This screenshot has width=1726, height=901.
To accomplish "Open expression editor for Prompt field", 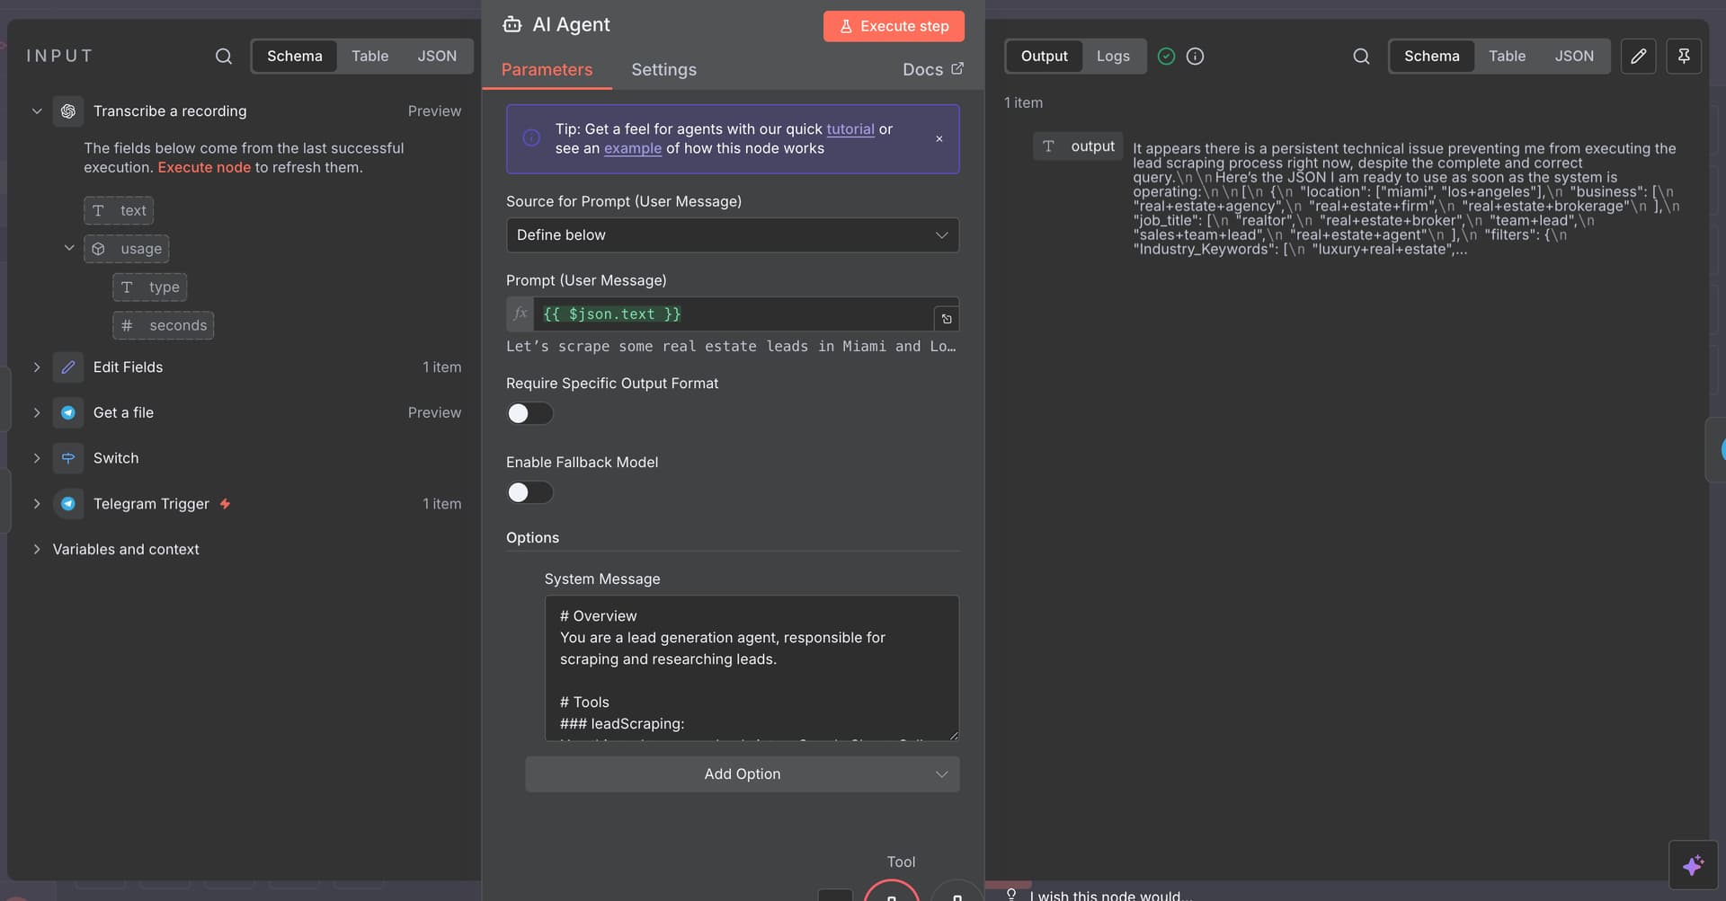I will pyautogui.click(x=946, y=319).
